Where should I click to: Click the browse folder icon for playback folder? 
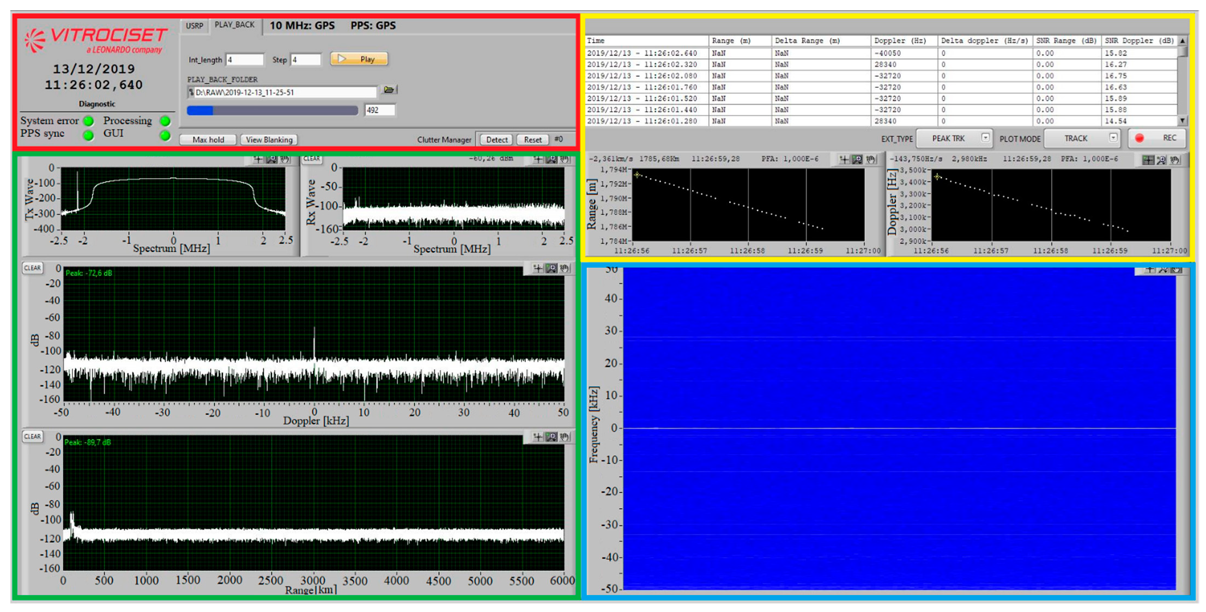click(389, 90)
